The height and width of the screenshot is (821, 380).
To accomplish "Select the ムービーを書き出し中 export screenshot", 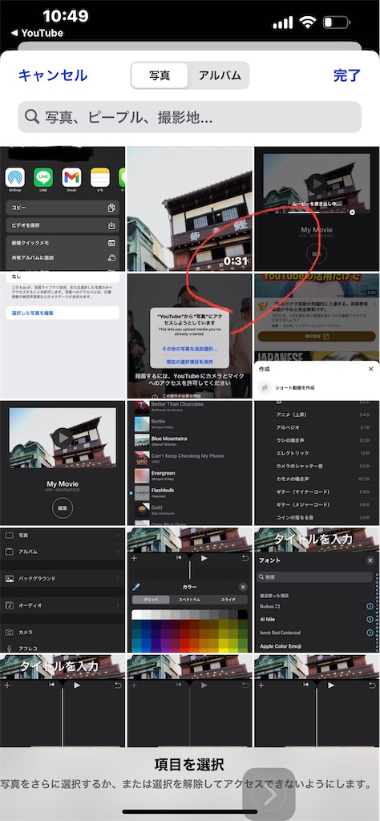I will coord(317,208).
